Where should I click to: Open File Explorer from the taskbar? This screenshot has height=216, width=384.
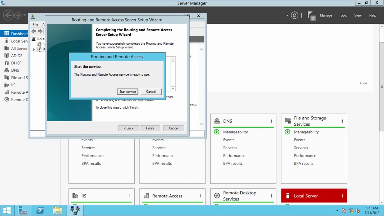tap(58, 211)
